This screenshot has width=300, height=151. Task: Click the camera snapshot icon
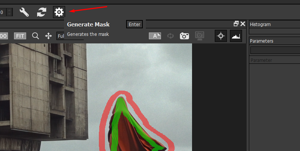pos(184,36)
